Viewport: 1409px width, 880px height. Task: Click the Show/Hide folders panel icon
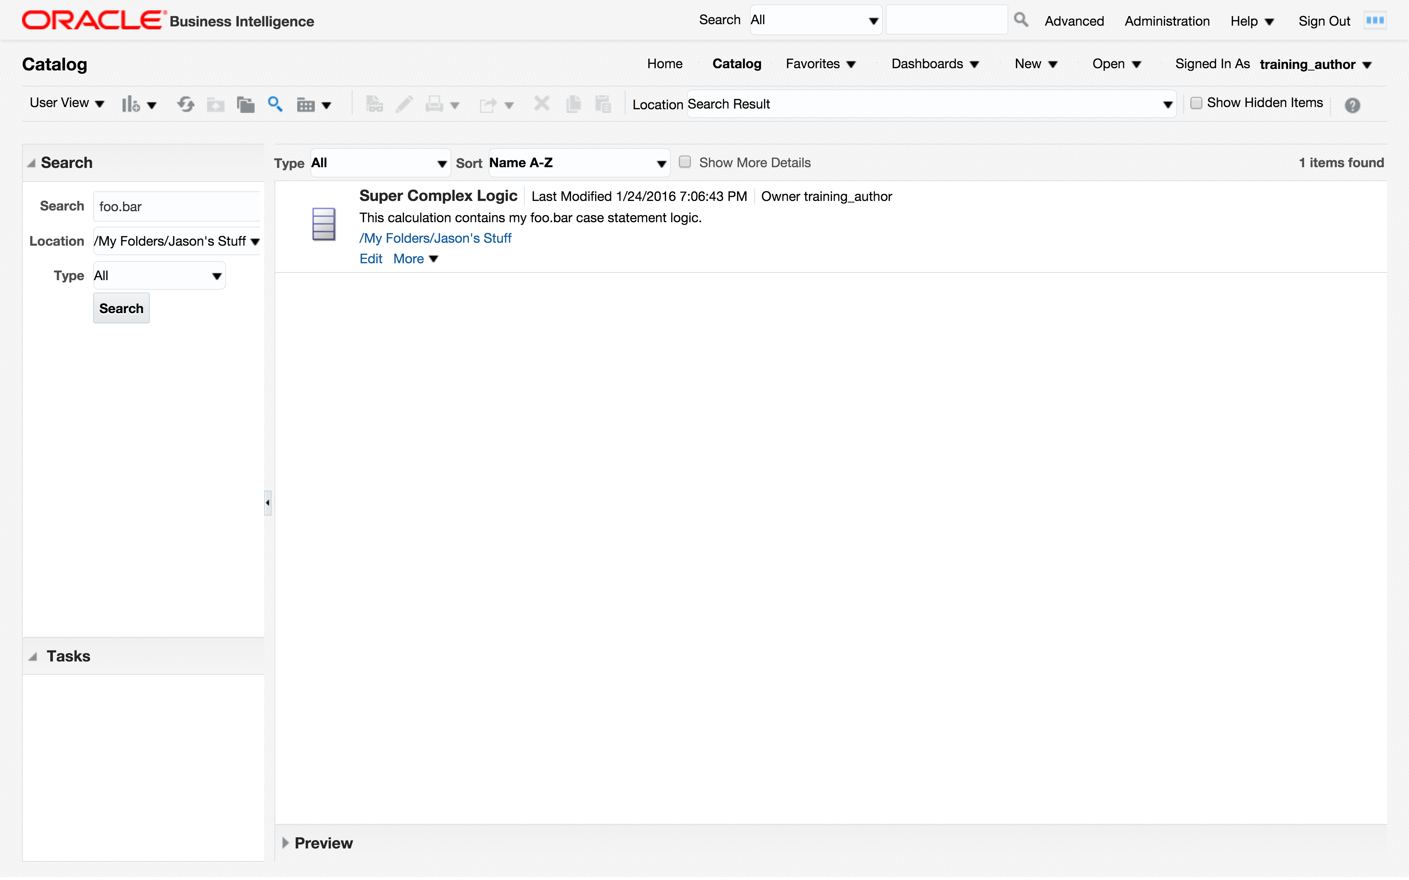coord(245,105)
